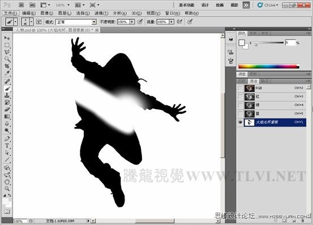Launch Bridge from the application bar
313x225 pixels.
[x=22, y=5]
